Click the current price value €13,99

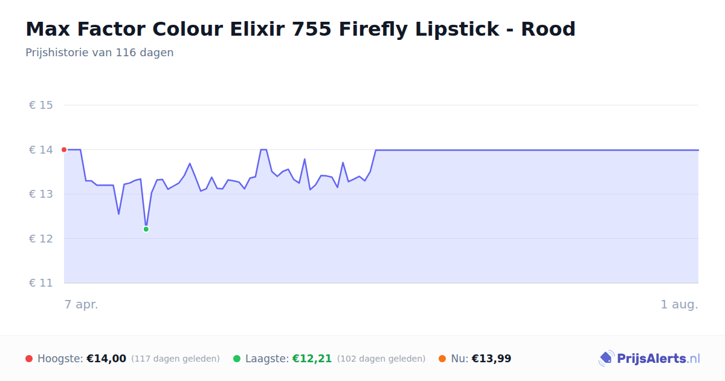491,359
